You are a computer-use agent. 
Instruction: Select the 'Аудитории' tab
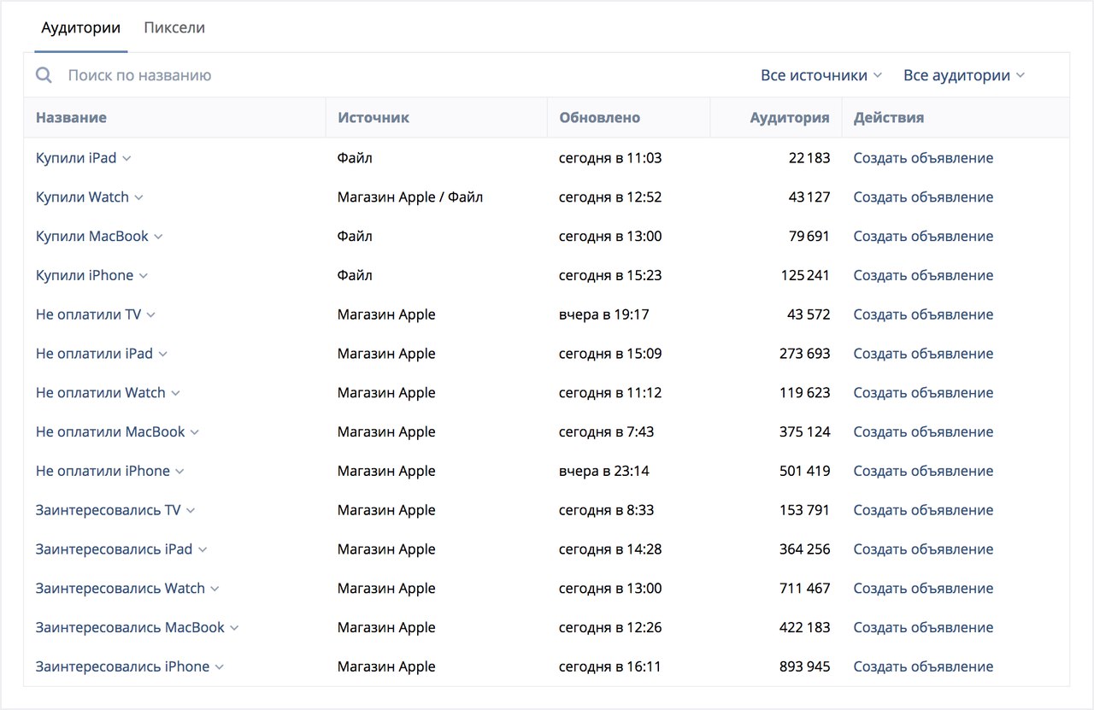[81, 27]
